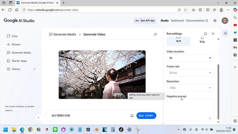Switch to the Dashboard tab
Image resolution: width=238 pixels, height=134 pixels.
coord(177,21)
